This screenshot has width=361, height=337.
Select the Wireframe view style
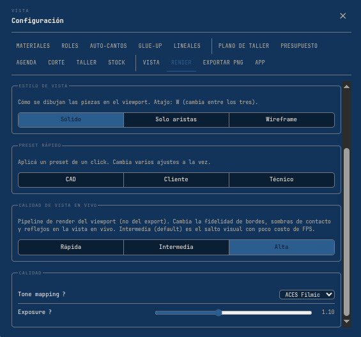pyautogui.click(x=282, y=119)
